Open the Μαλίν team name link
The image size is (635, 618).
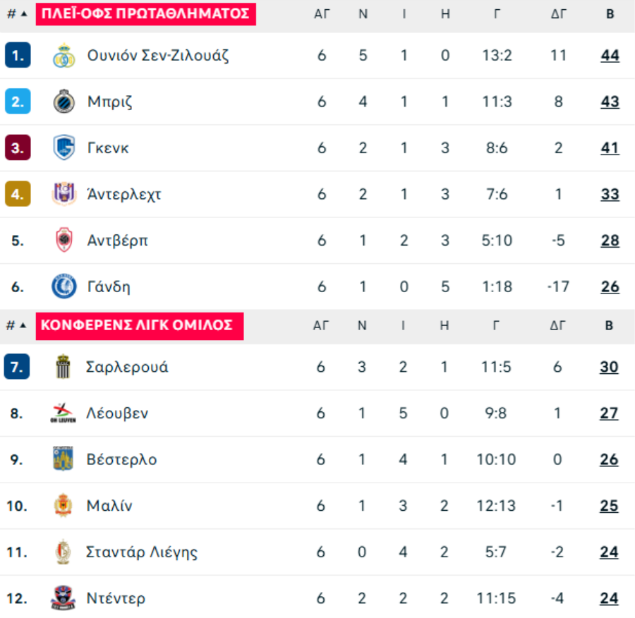(x=109, y=506)
